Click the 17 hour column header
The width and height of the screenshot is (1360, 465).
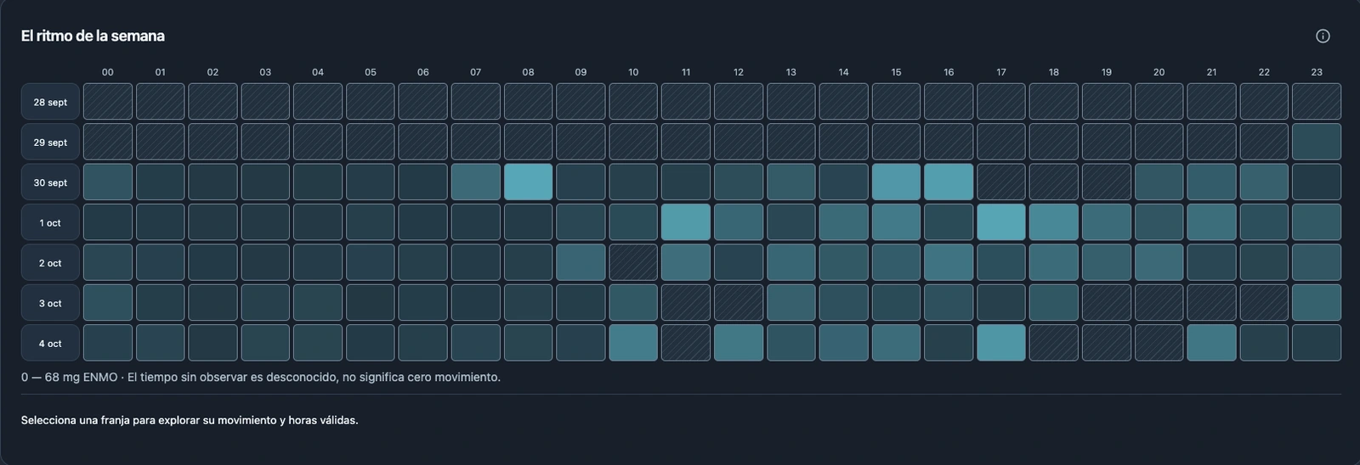[1001, 72]
